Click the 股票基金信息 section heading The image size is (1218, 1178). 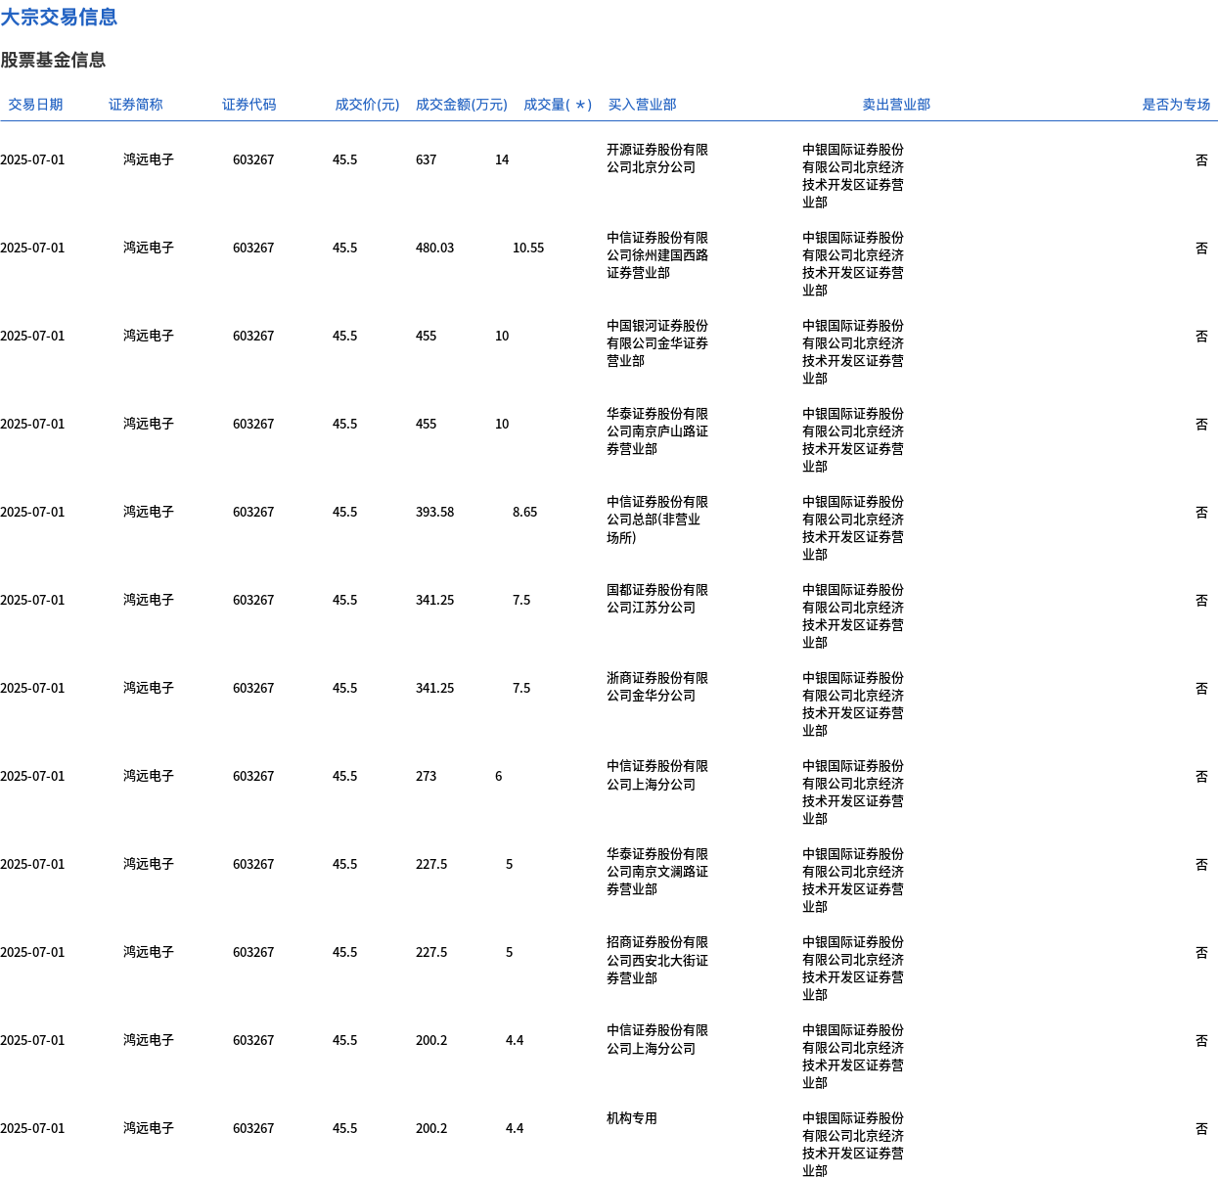point(53,61)
